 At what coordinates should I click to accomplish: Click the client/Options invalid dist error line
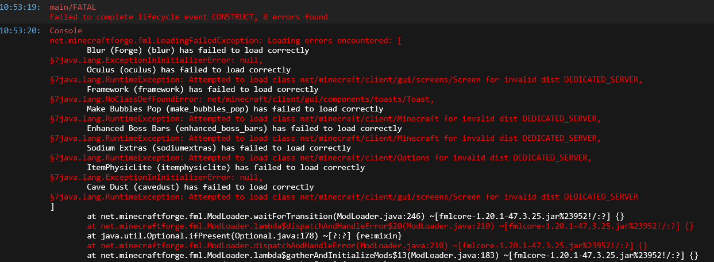tap(321, 157)
